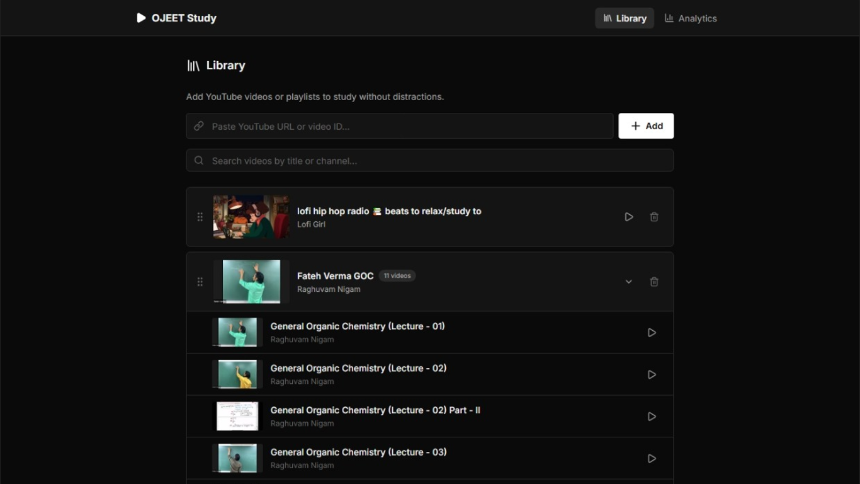The height and width of the screenshot is (484, 860).
Task: Open the lofi hip hop thumbnail
Action: click(x=251, y=217)
